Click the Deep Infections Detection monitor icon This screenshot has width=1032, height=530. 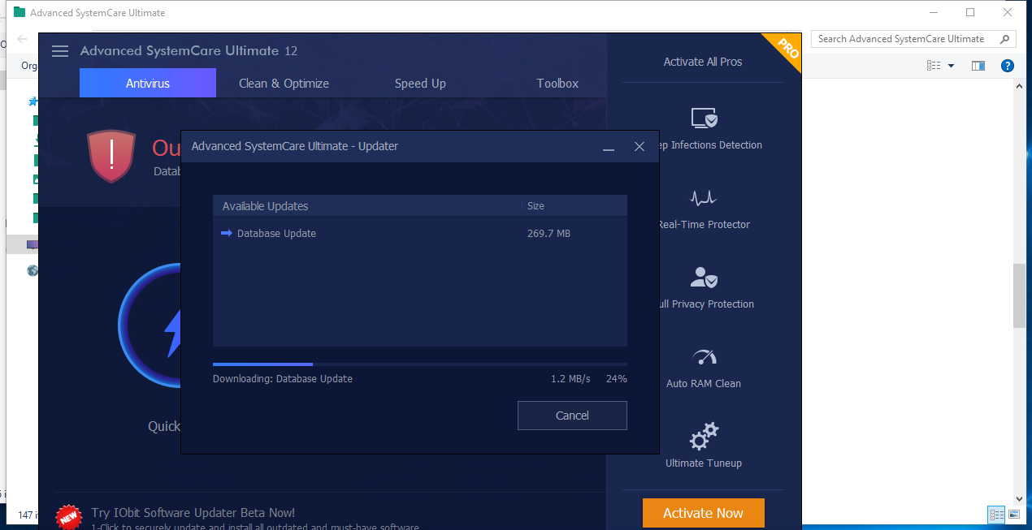(704, 118)
